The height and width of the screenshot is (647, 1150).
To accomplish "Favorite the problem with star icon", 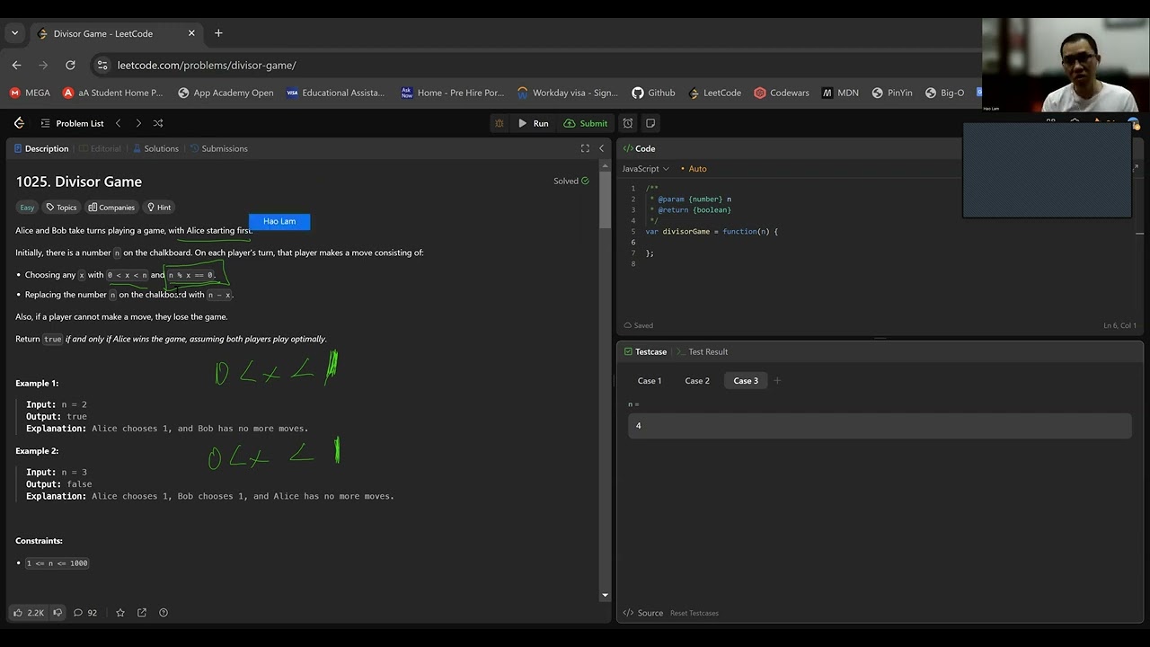I will tap(120, 613).
